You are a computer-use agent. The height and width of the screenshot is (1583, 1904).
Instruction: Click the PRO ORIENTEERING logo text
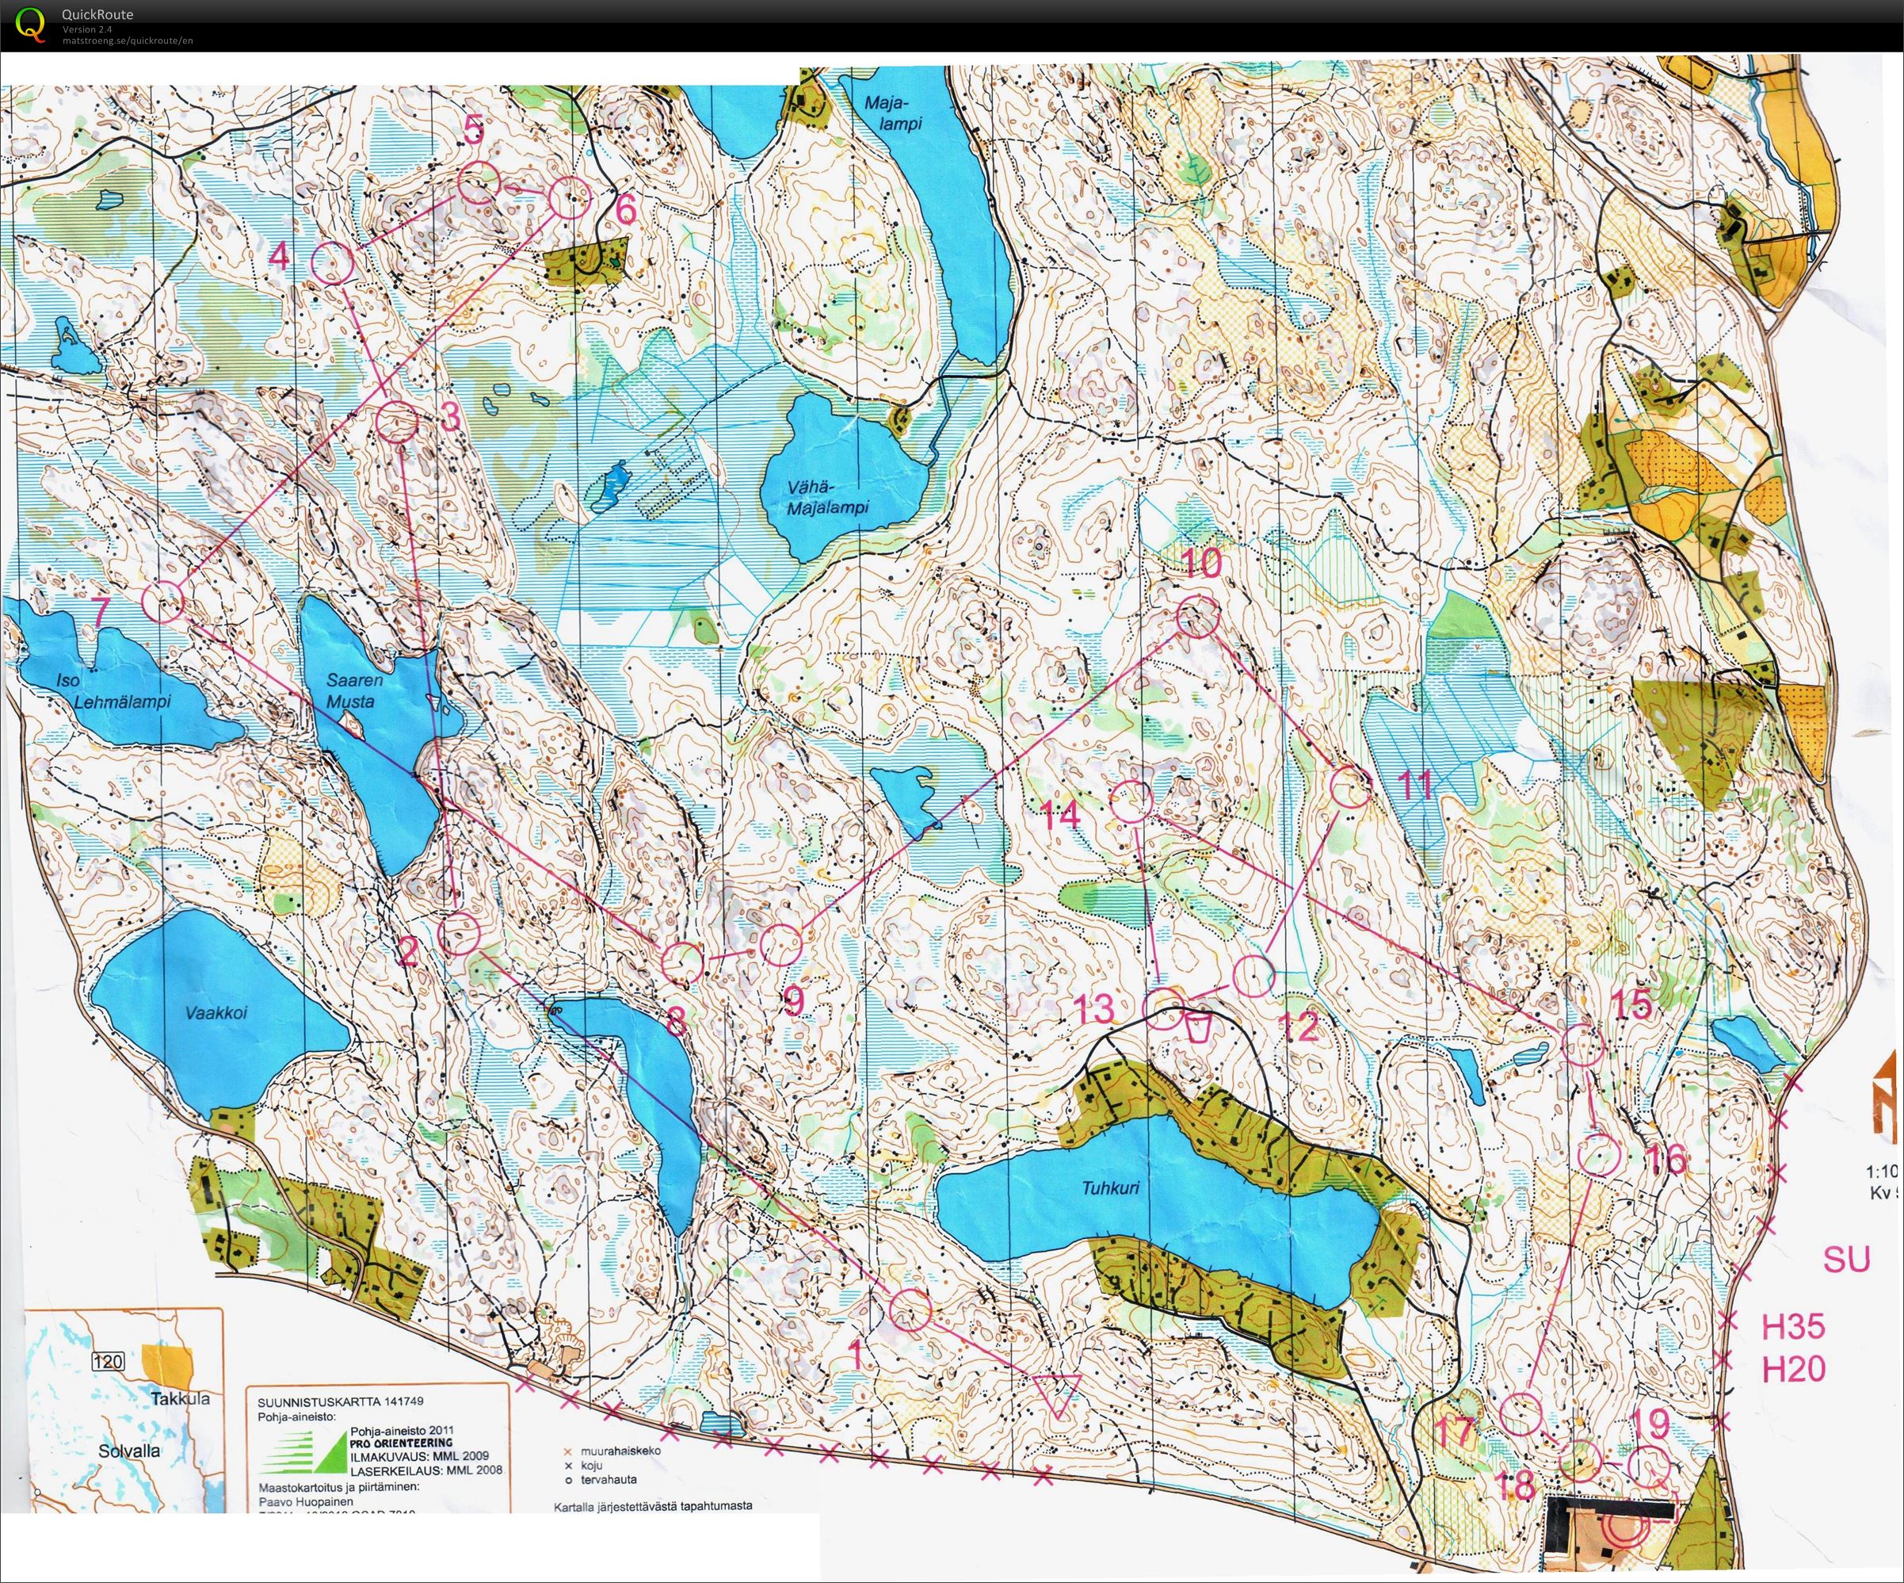coord(400,1443)
